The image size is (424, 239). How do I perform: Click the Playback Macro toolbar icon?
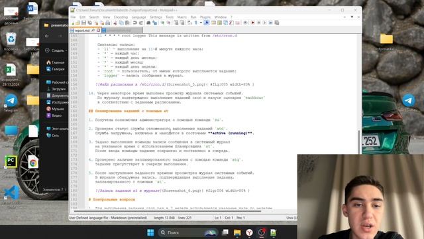(265, 23)
